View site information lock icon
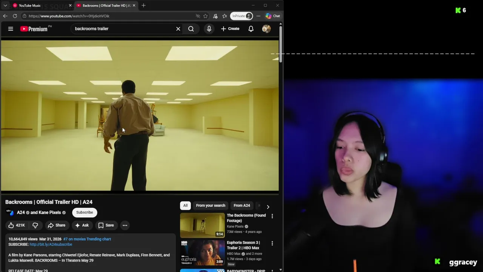This screenshot has width=483, height=272. click(x=24, y=16)
